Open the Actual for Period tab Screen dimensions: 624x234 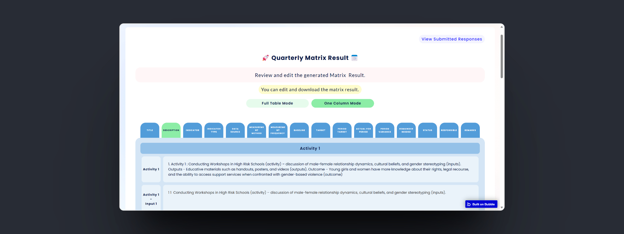(363, 130)
